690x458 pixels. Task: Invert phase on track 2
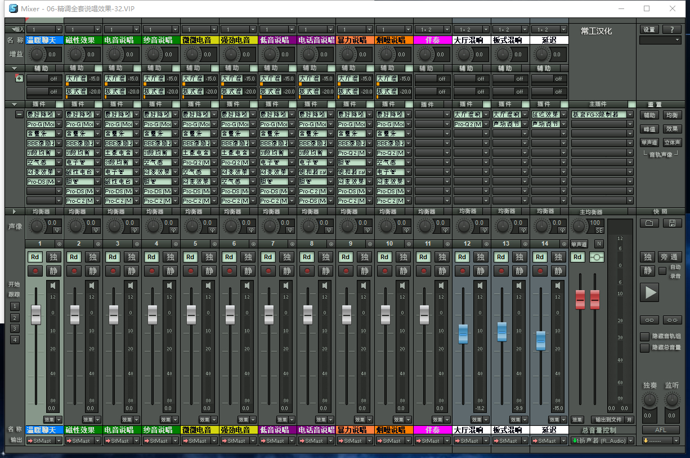tap(95, 230)
